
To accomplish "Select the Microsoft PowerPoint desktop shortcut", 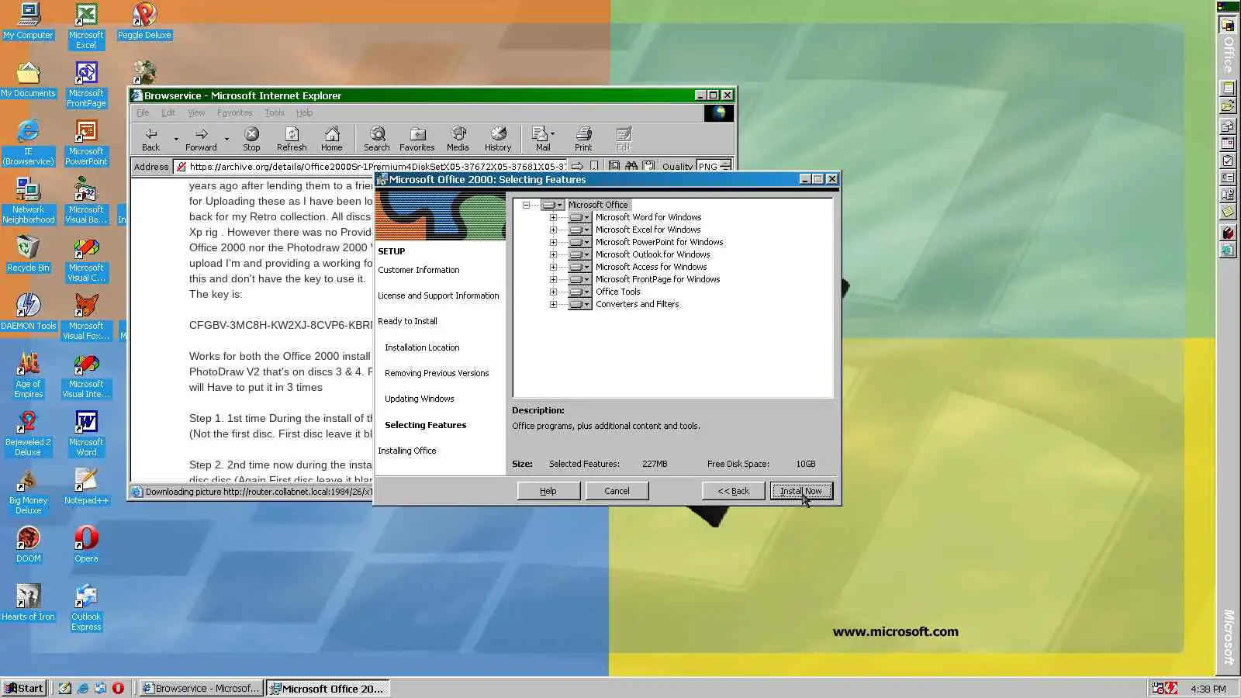I will (86, 143).
